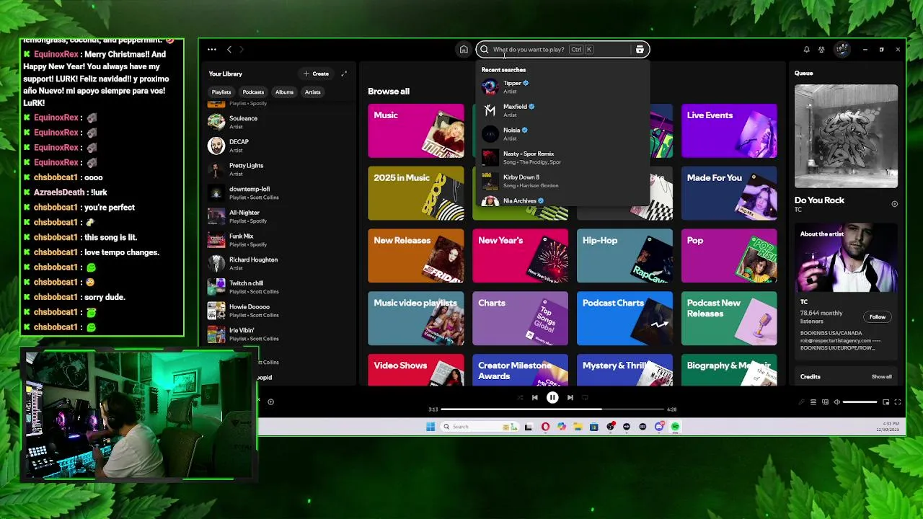Add current song to Liked Songs
The image size is (923, 519).
(x=270, y=402)
